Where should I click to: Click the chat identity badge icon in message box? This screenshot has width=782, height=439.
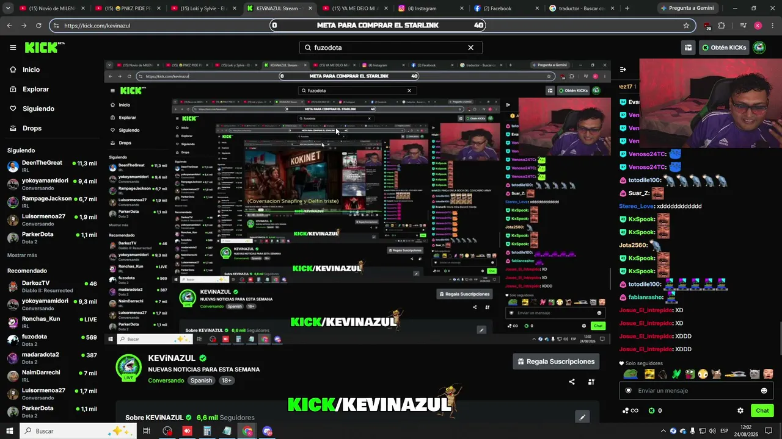click(629, 391)
